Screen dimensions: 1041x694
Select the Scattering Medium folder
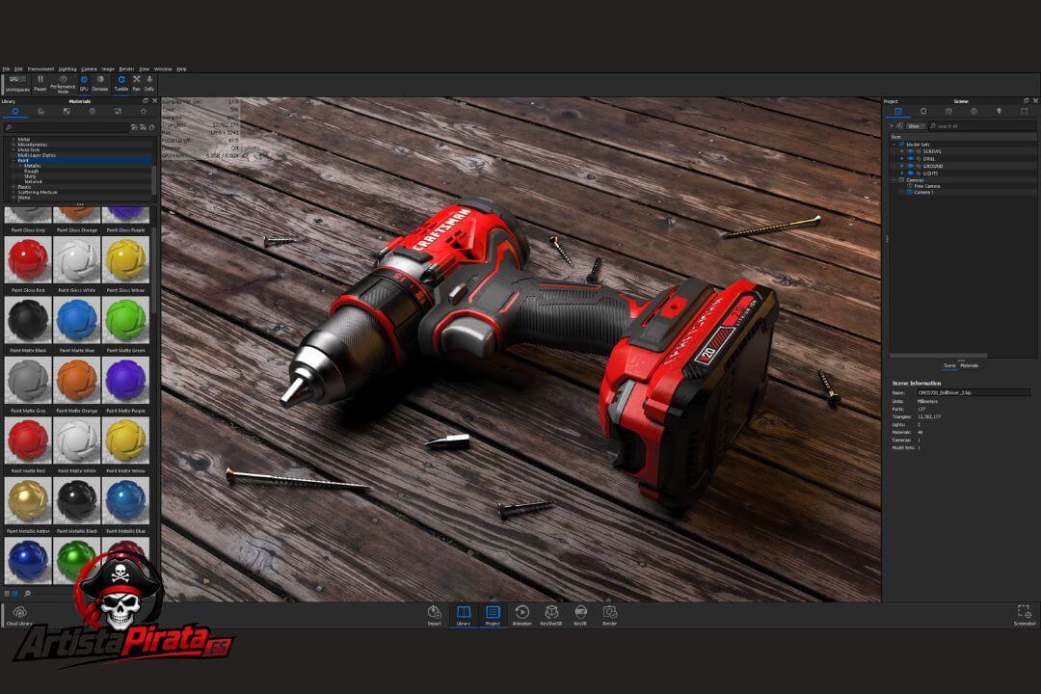coord(38,192)
